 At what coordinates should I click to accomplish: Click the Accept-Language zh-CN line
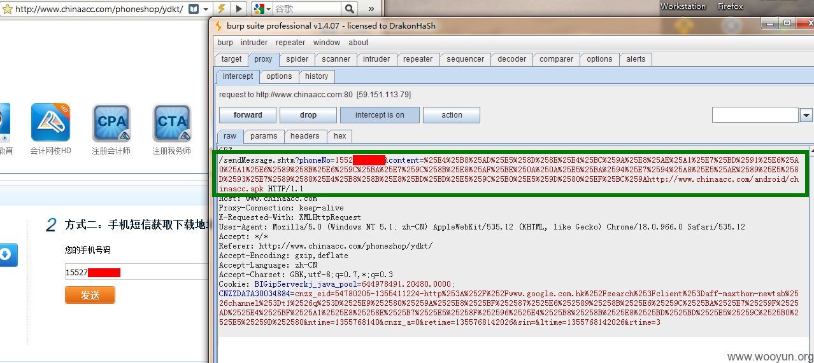pos(268,265)
